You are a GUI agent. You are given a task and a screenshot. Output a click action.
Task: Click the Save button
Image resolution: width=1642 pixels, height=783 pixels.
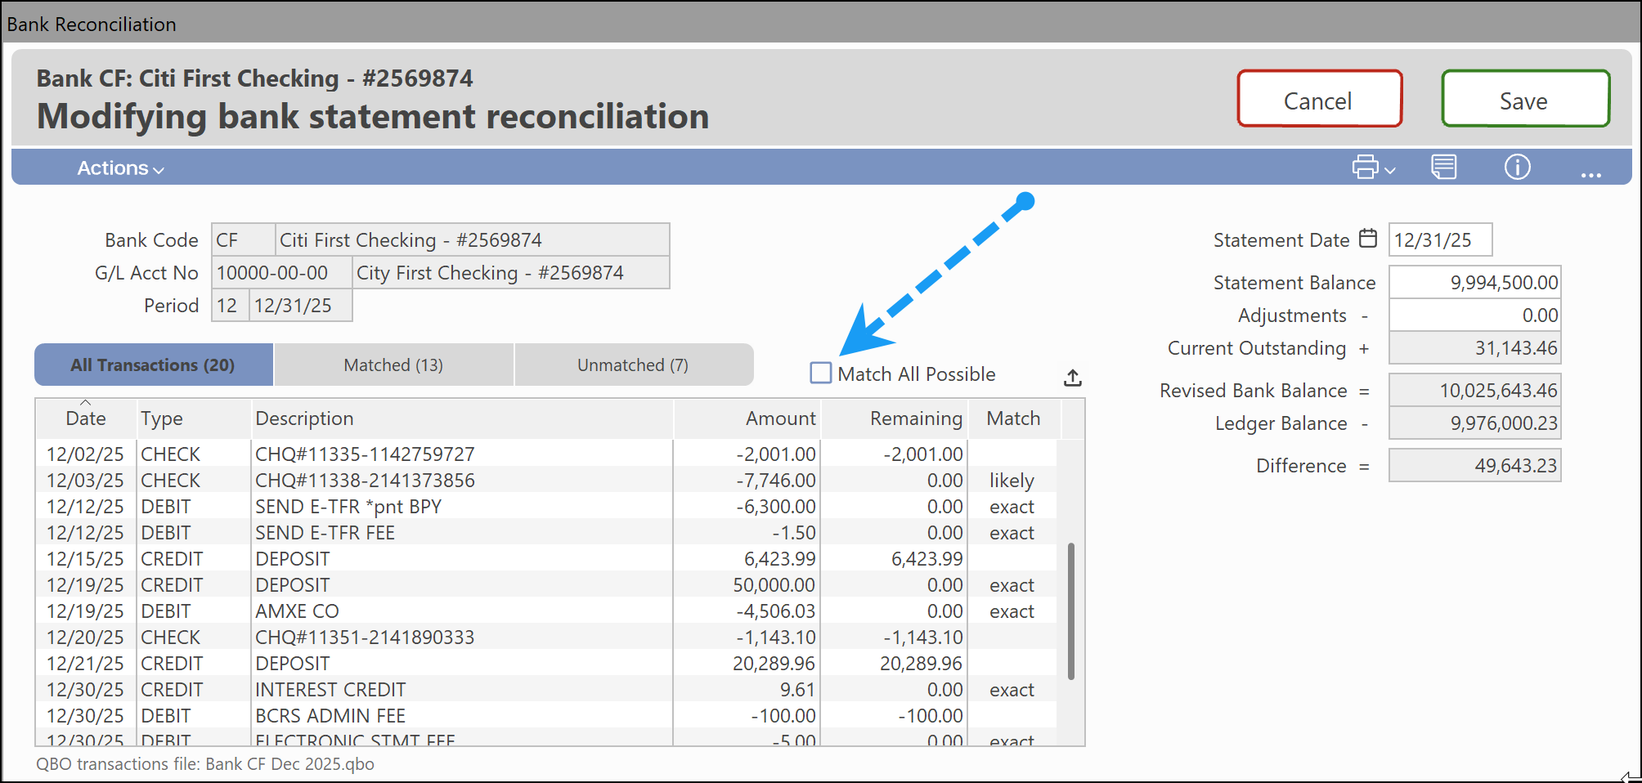(x=1525, y=99)
